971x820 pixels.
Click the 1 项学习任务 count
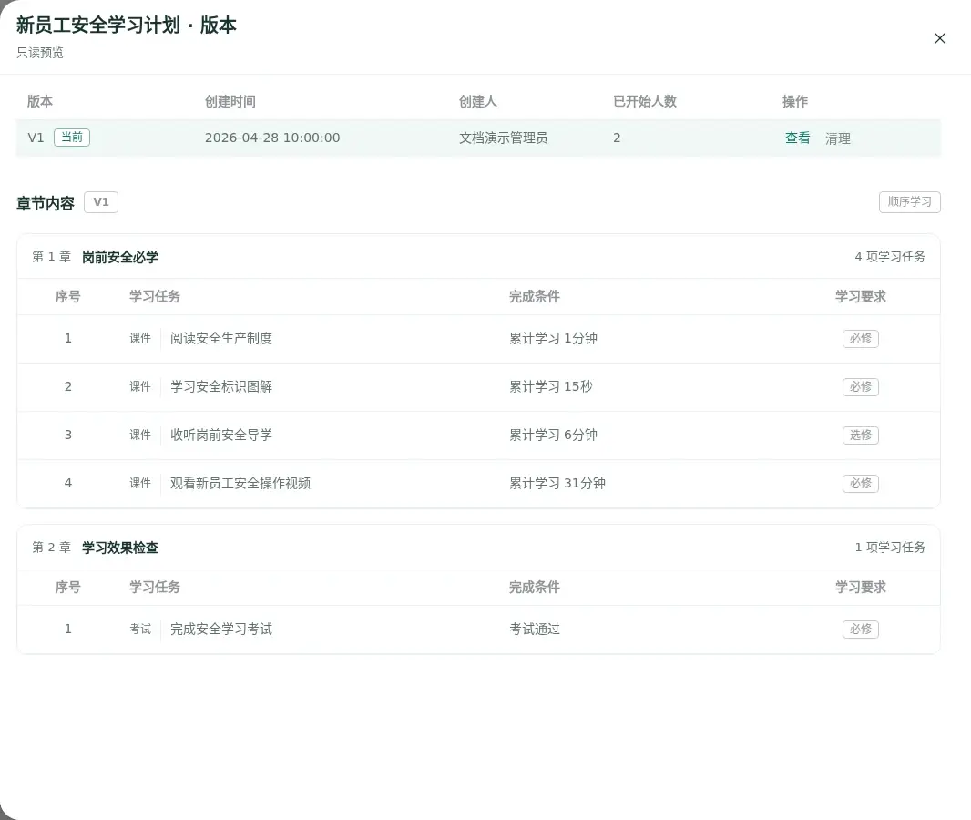(x=890, y=547)
